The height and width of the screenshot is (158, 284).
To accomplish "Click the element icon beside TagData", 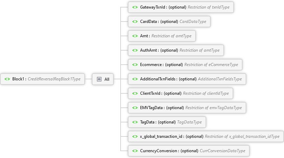I will [x=135, y=122].
